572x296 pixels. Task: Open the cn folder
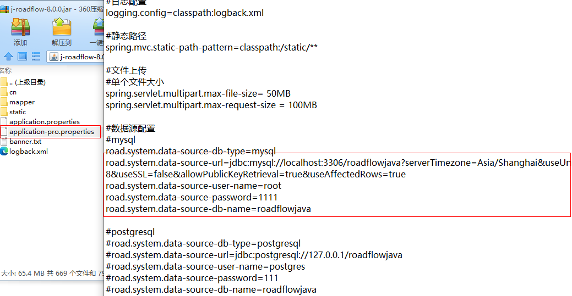13,92
